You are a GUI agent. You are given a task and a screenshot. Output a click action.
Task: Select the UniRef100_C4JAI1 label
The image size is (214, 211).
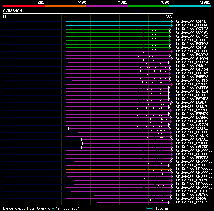[192, 66]
